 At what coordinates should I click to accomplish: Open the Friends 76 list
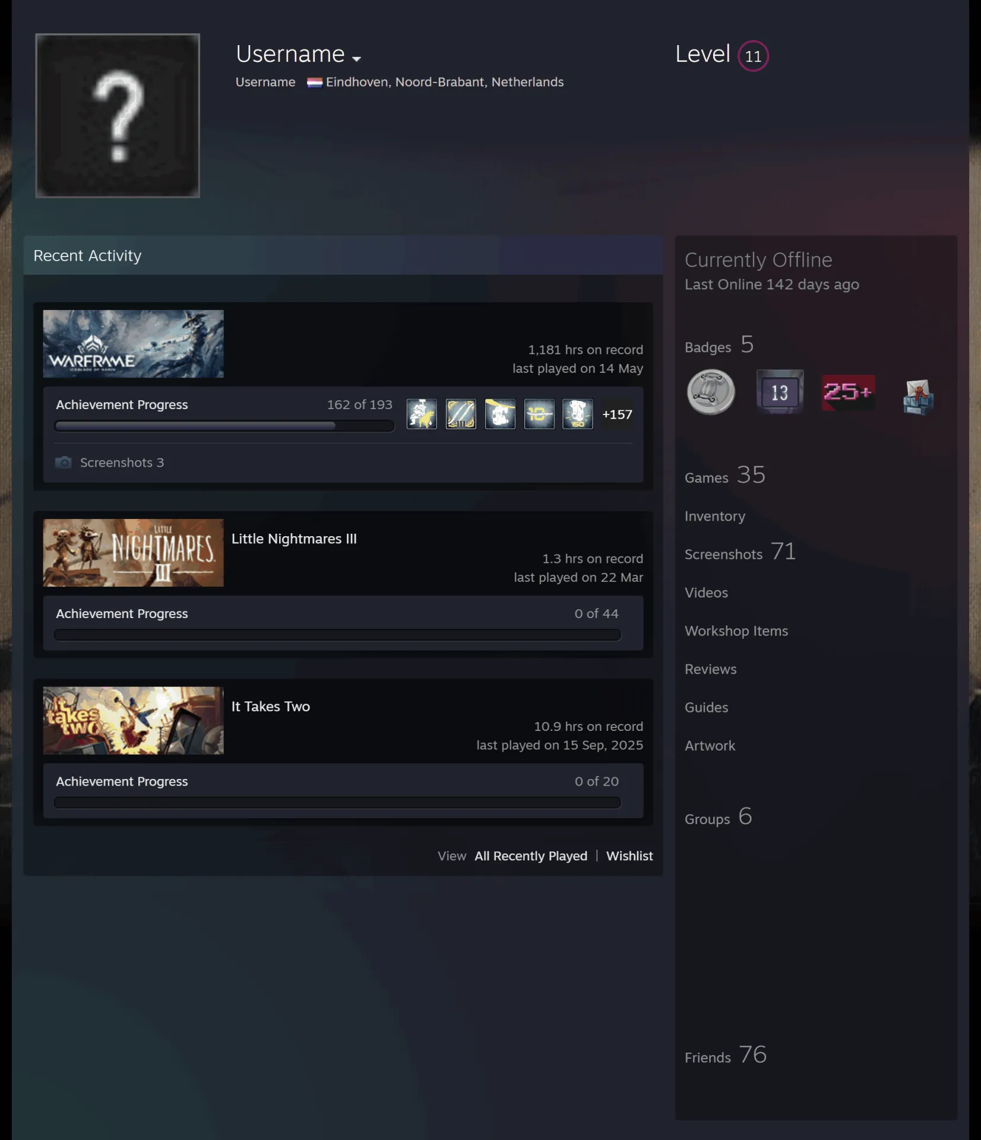coord(726,1056)
